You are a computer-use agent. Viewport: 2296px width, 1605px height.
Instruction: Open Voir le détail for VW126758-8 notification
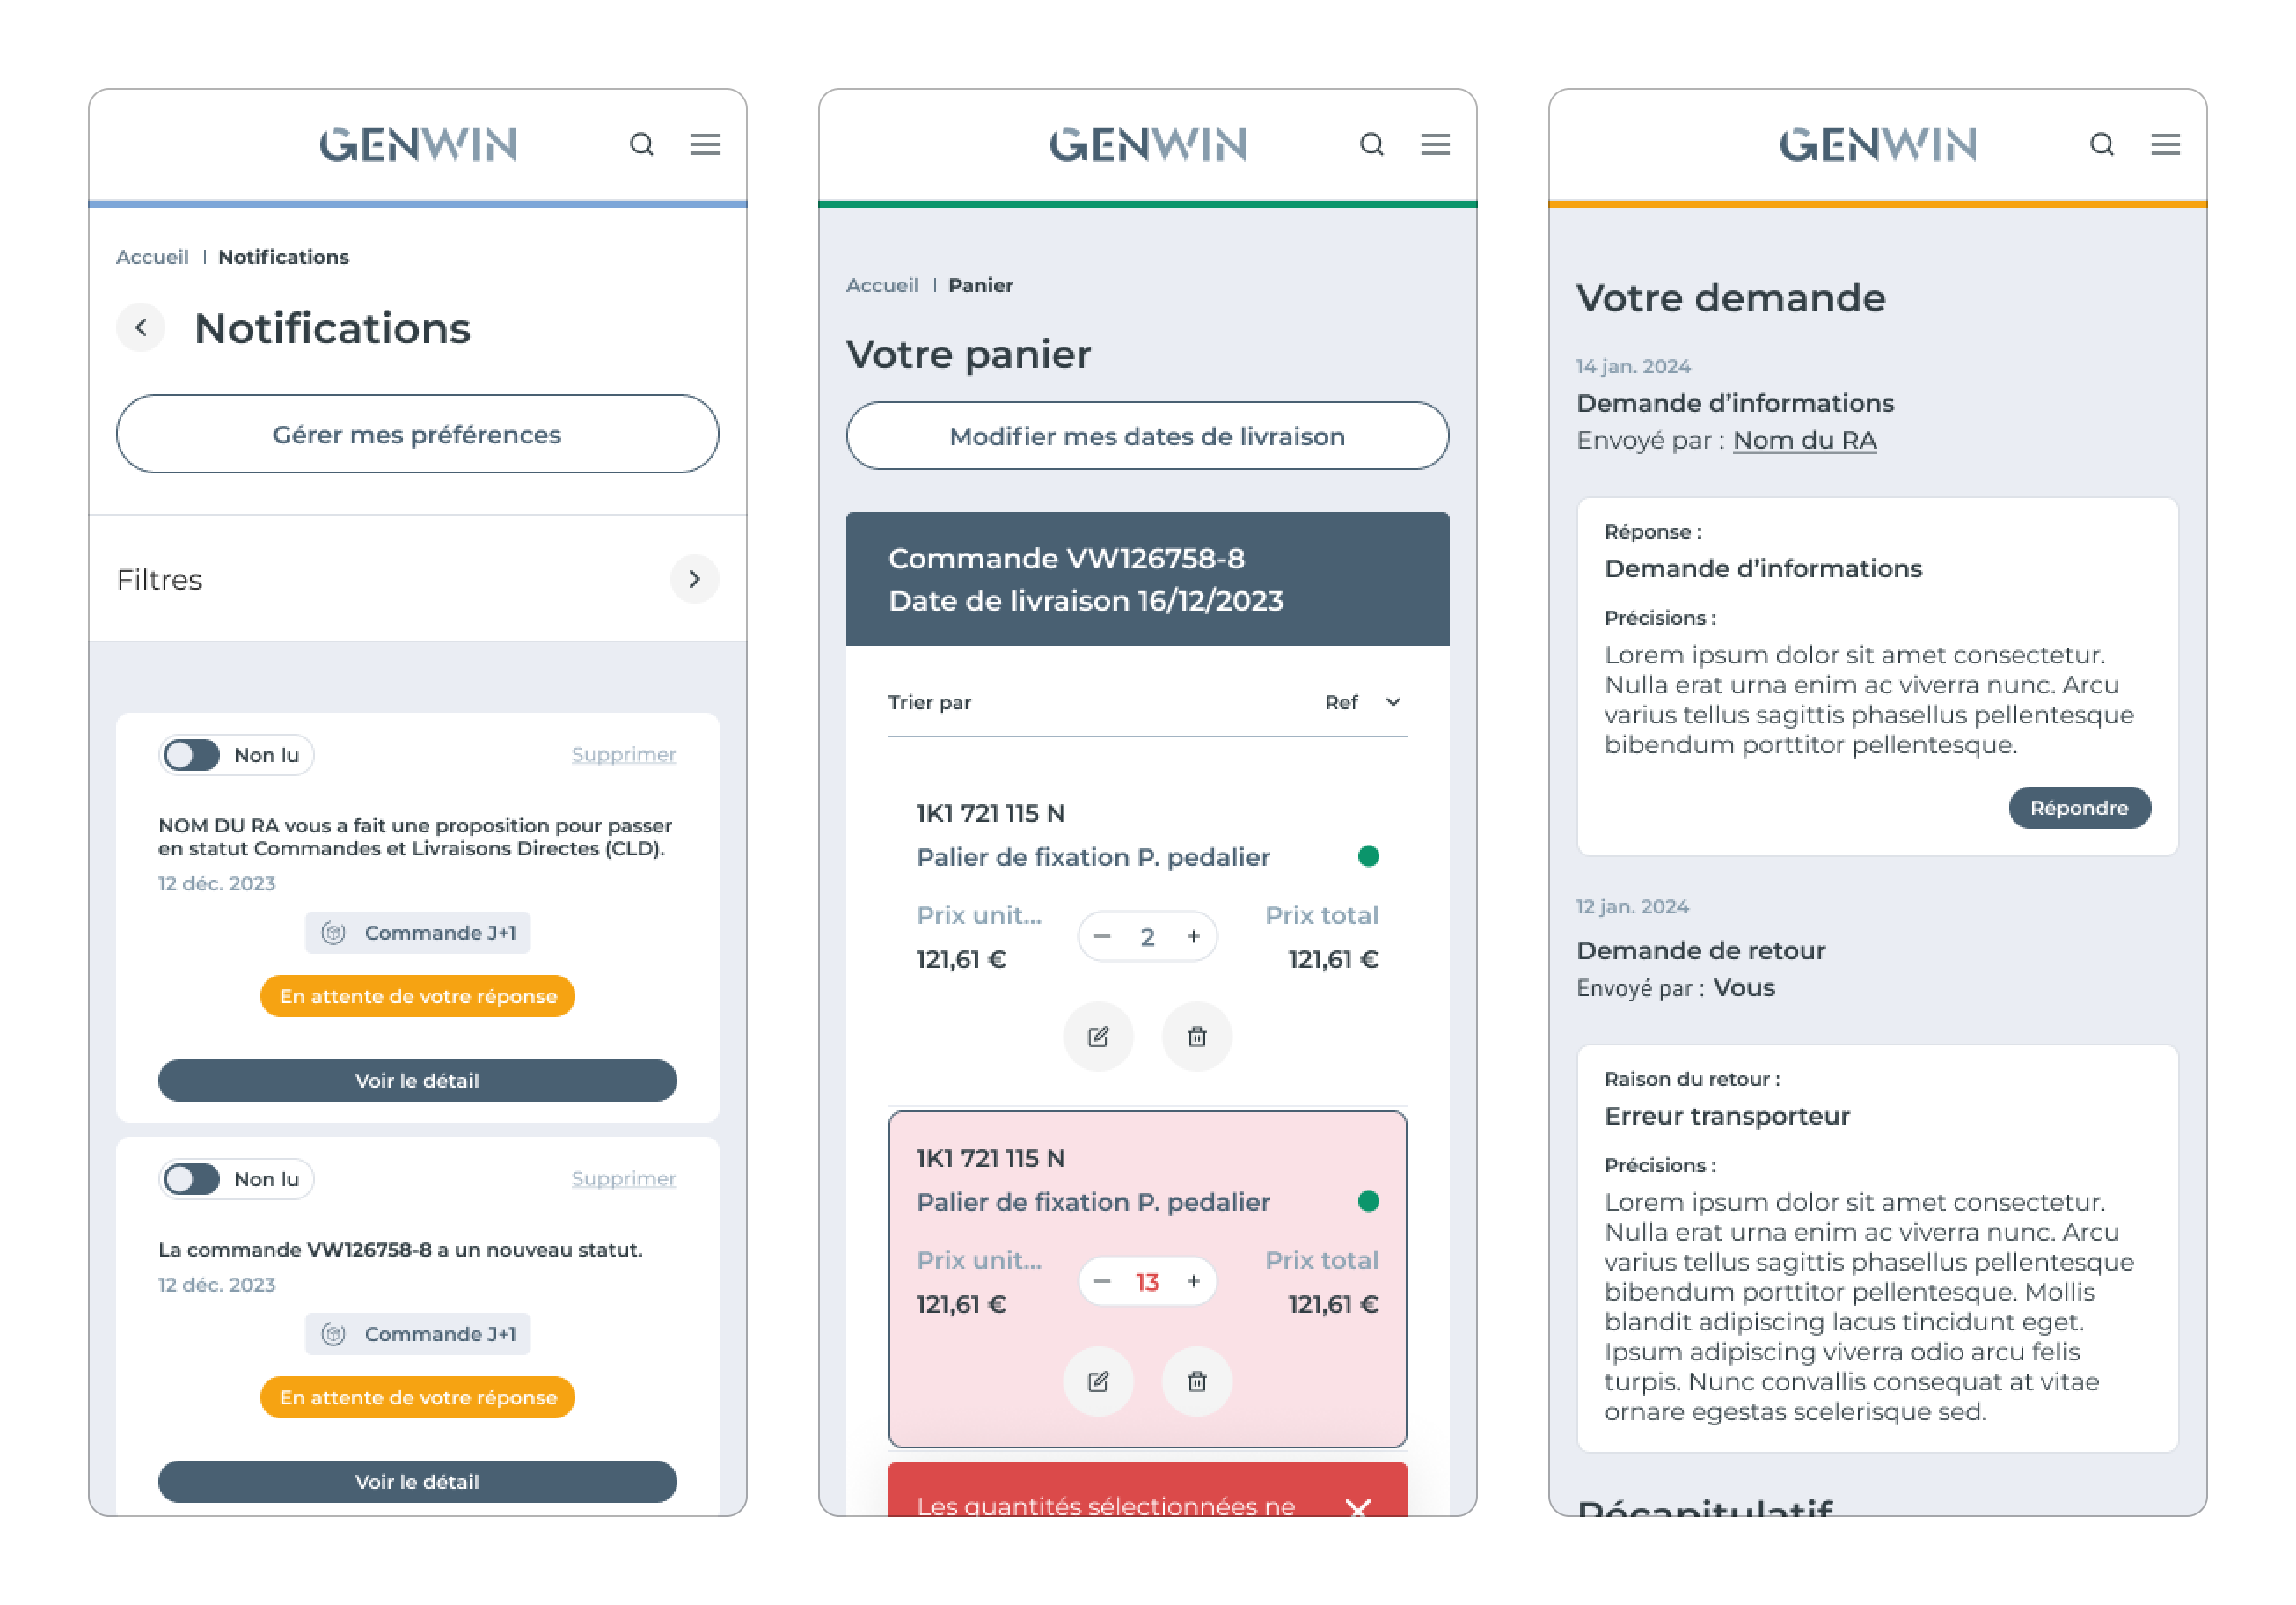418,1481
